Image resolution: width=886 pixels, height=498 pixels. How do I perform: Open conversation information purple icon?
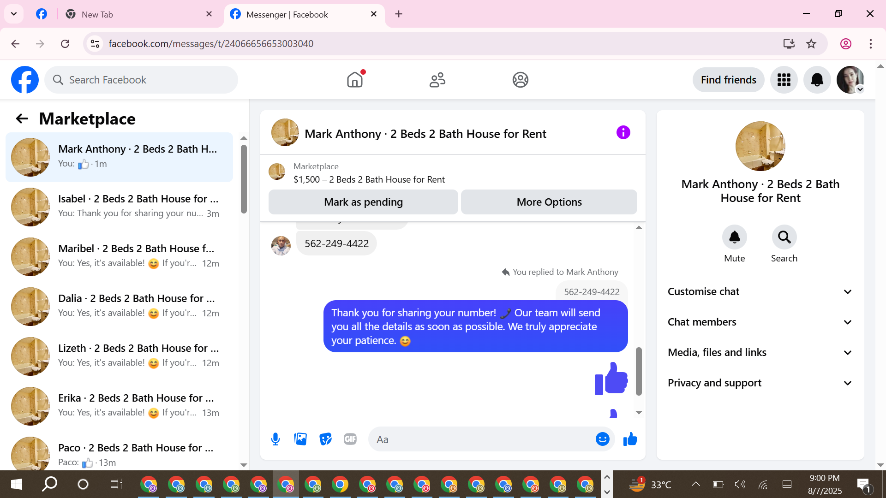coord(623,133)
